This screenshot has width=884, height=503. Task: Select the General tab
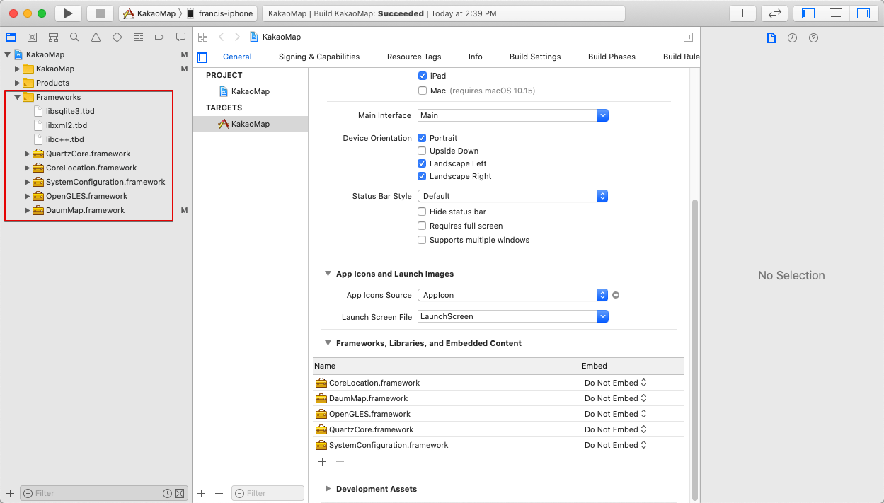click(x=237, y=57)
